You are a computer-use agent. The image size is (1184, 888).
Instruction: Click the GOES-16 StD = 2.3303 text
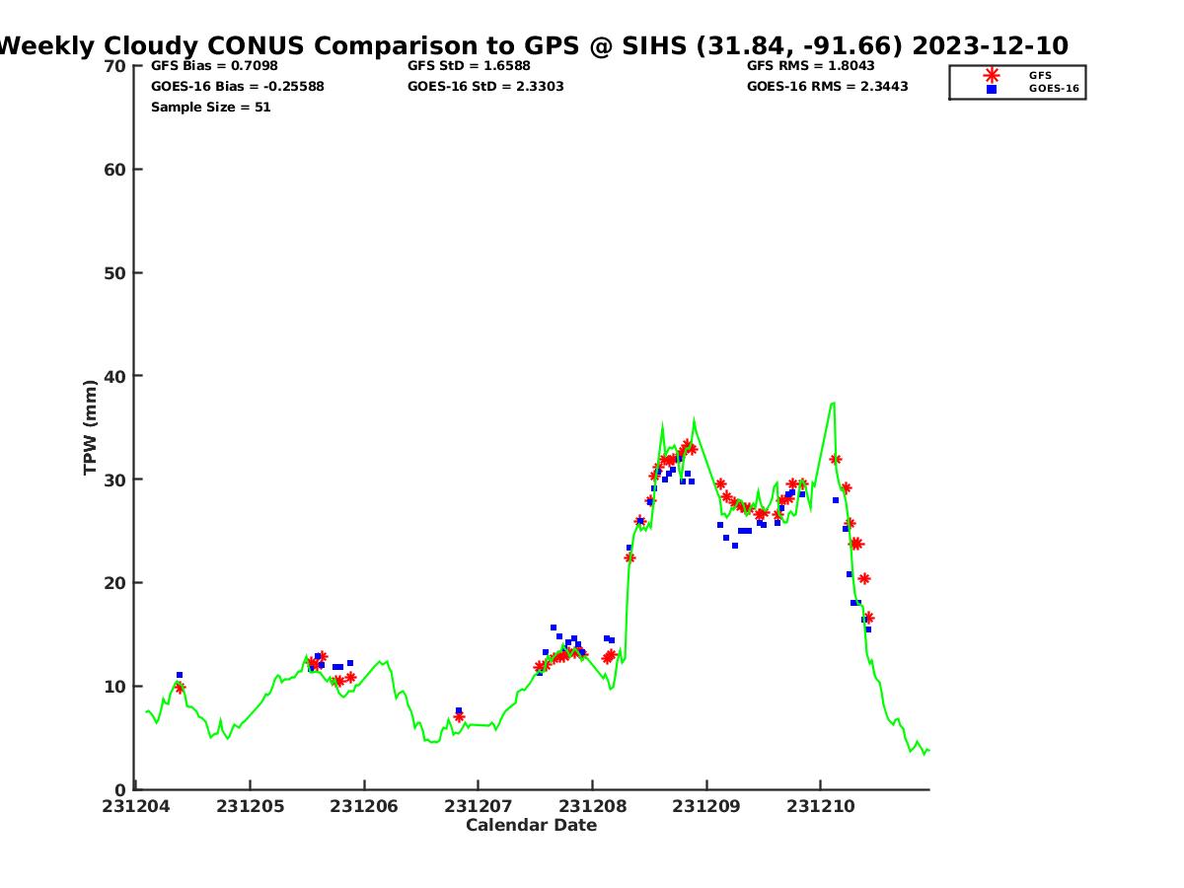[485, 87]
